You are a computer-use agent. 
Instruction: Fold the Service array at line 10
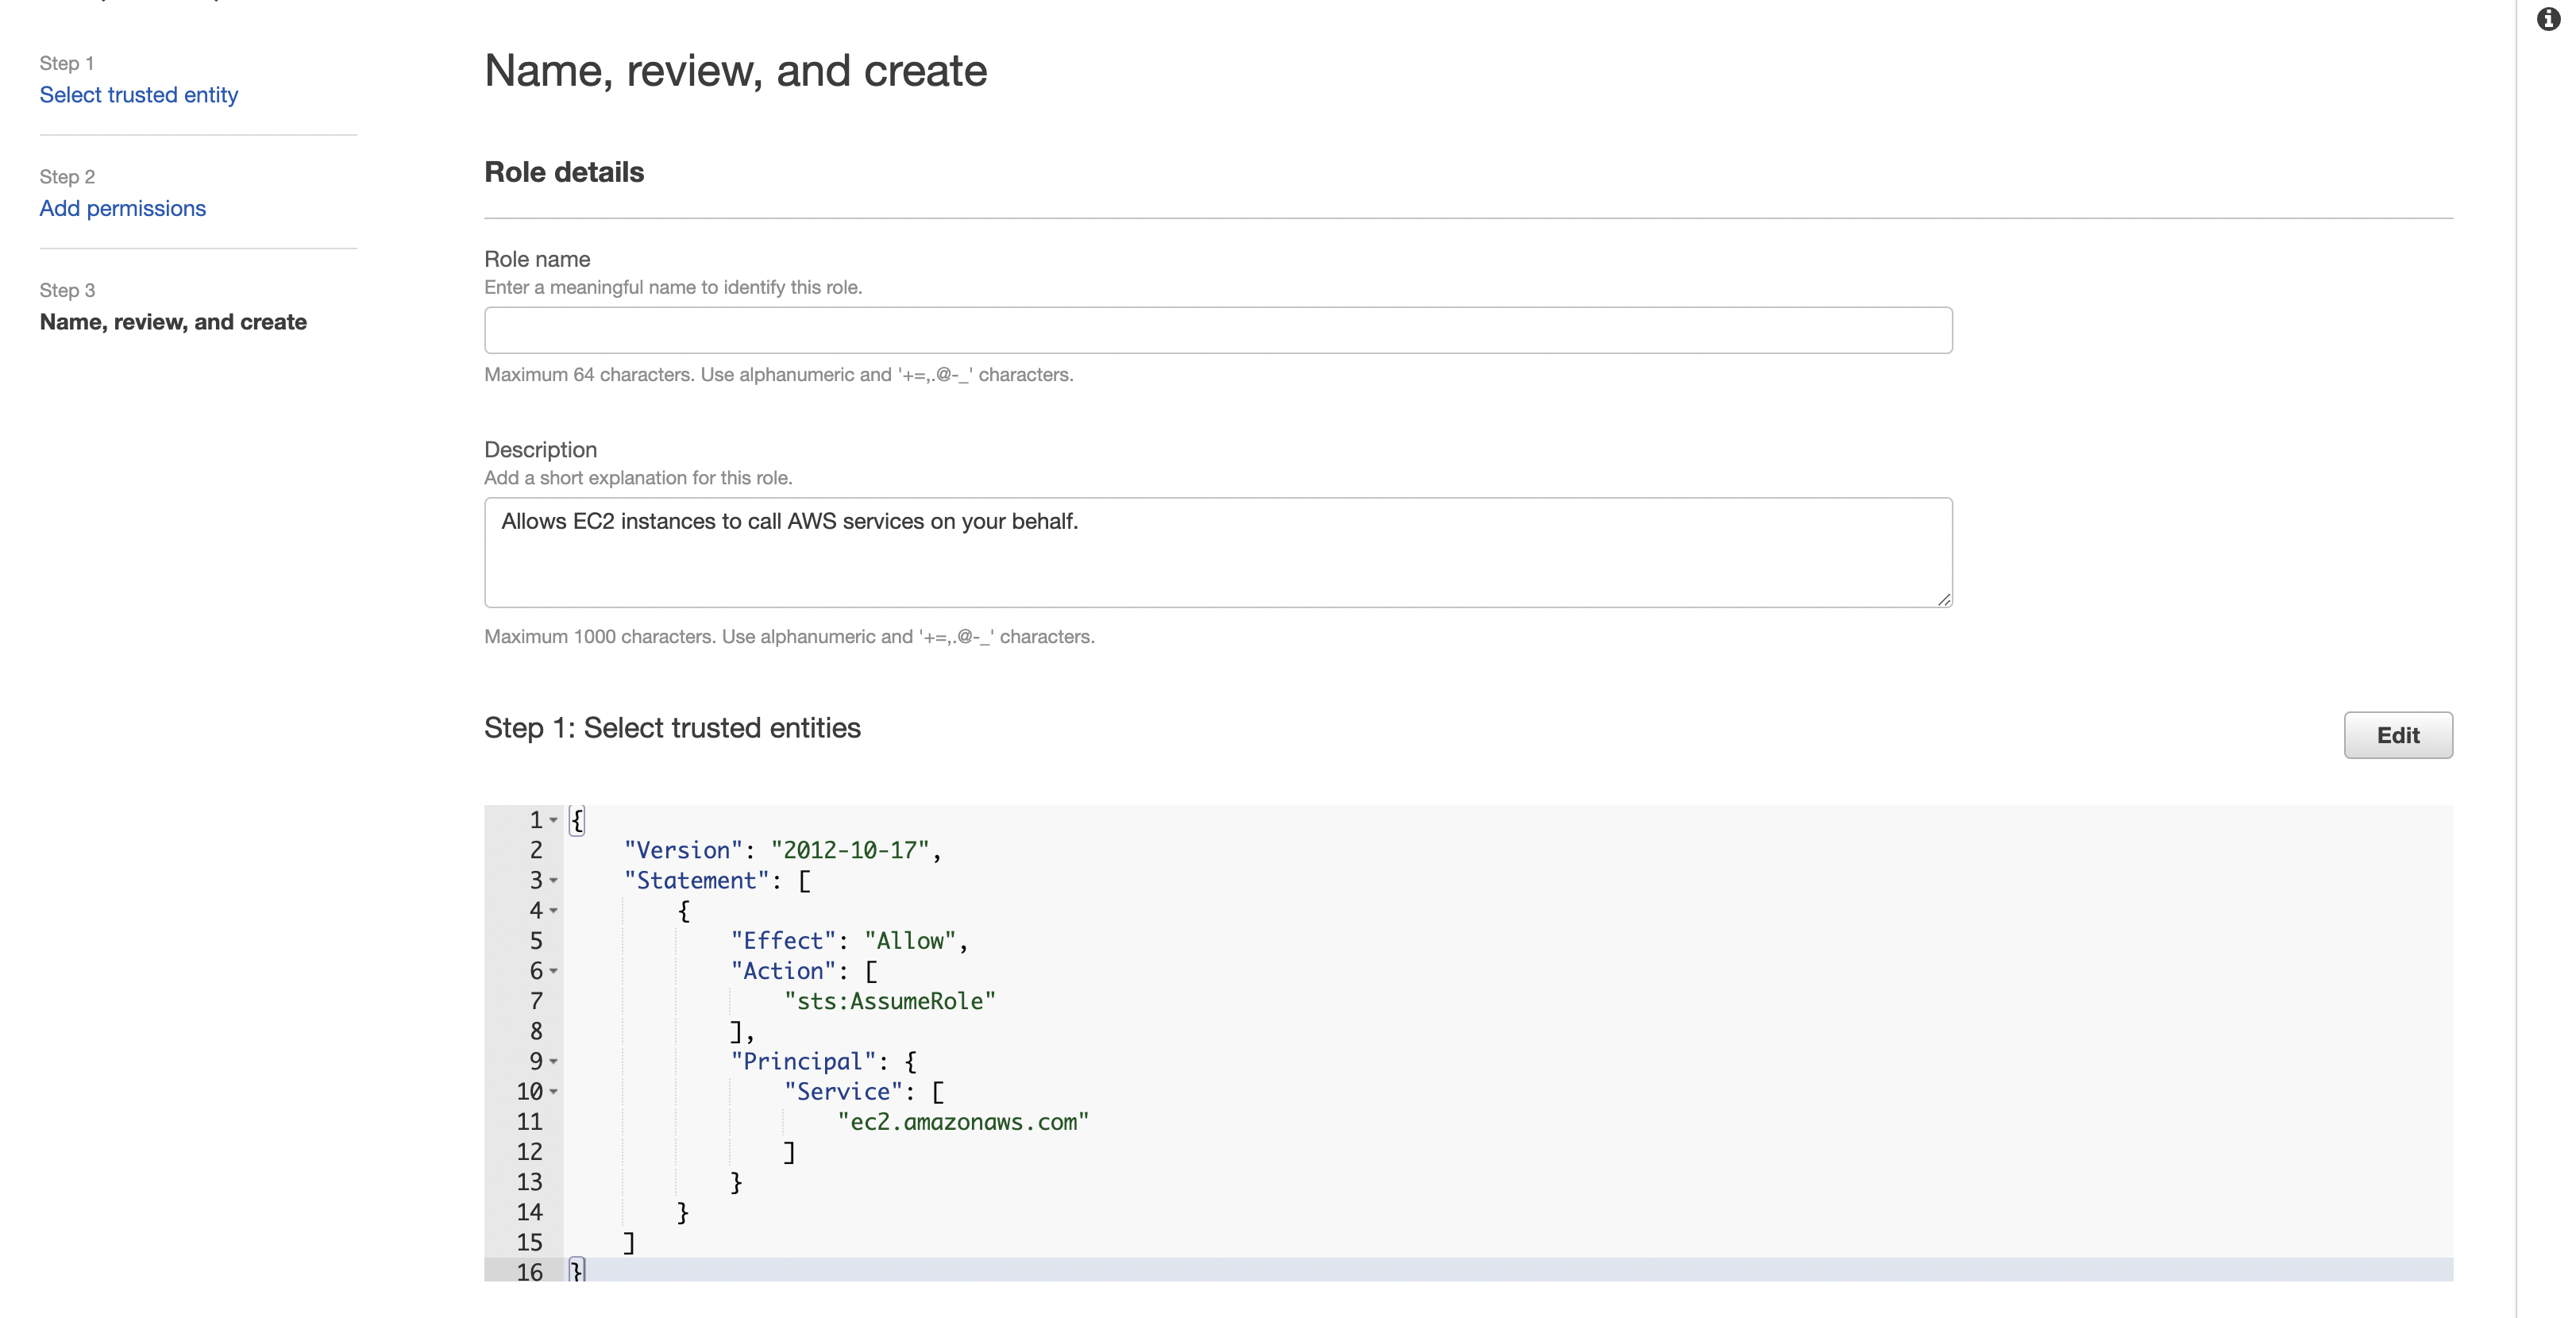(554, 1092)
